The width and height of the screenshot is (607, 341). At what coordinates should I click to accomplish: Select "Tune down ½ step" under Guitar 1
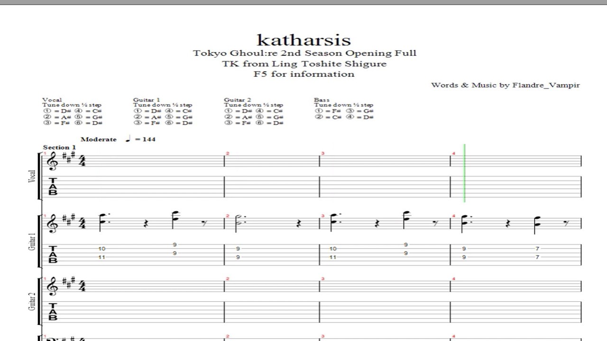[x=163, y=105]
